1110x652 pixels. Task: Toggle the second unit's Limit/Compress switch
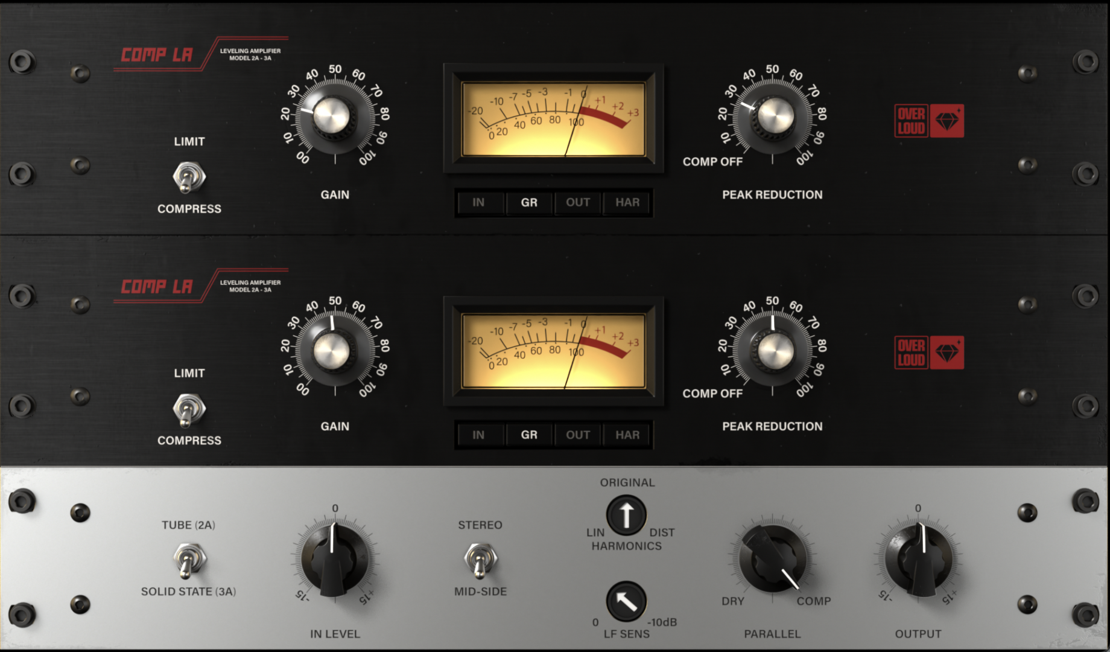(x=189, y=409)
